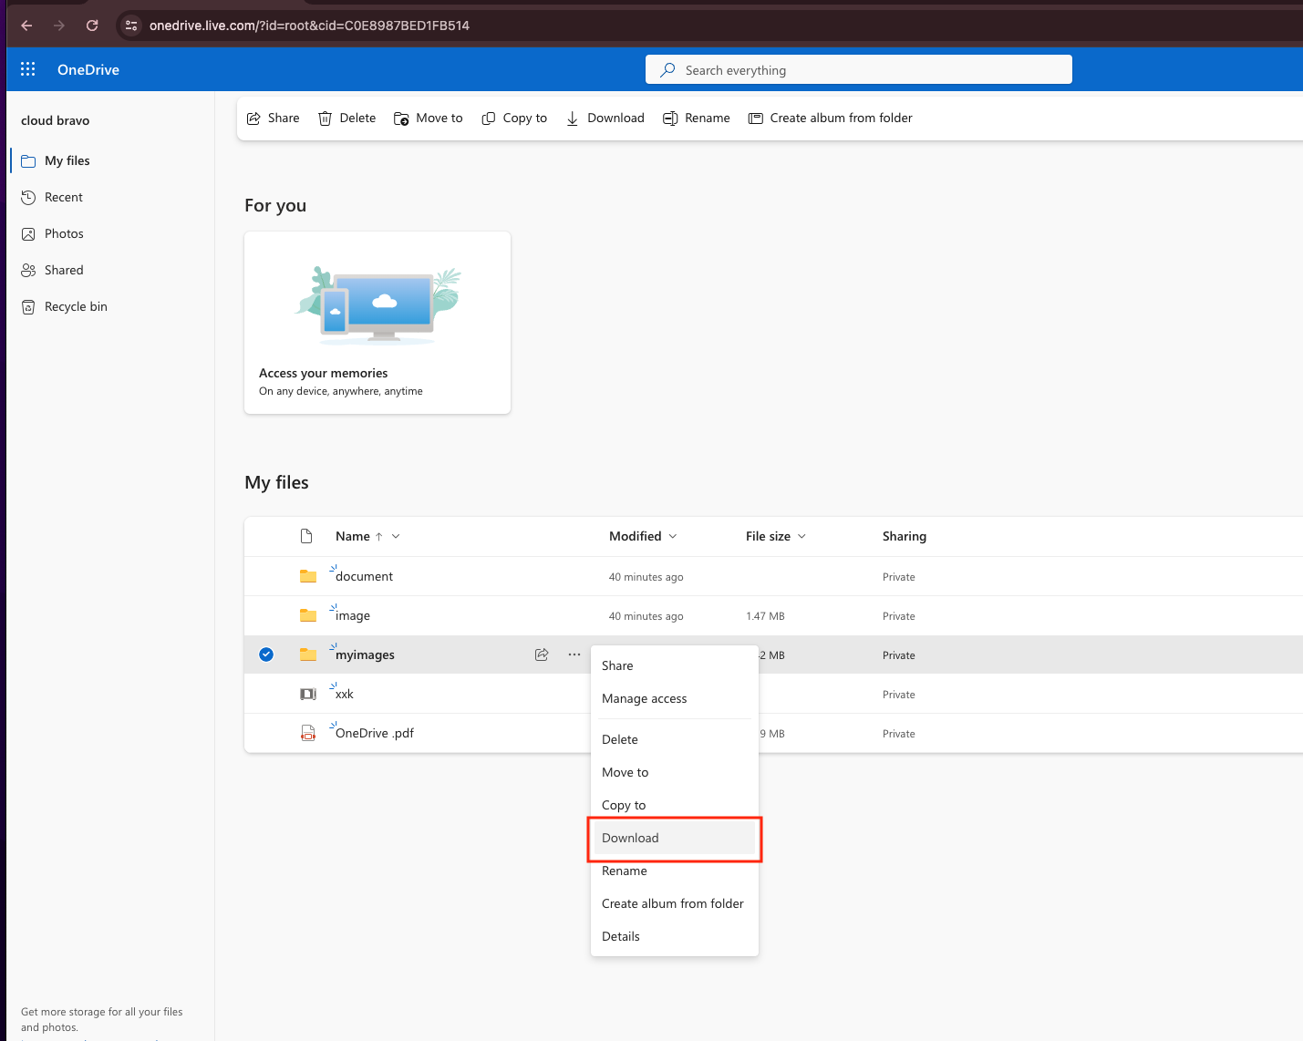Select Share in the context menu
This screenshot has height=1041, width=1303.
[675, 665]
